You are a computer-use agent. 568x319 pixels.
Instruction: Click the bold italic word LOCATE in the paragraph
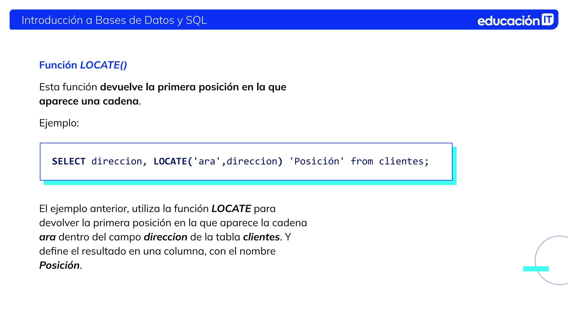click(231, 209)
